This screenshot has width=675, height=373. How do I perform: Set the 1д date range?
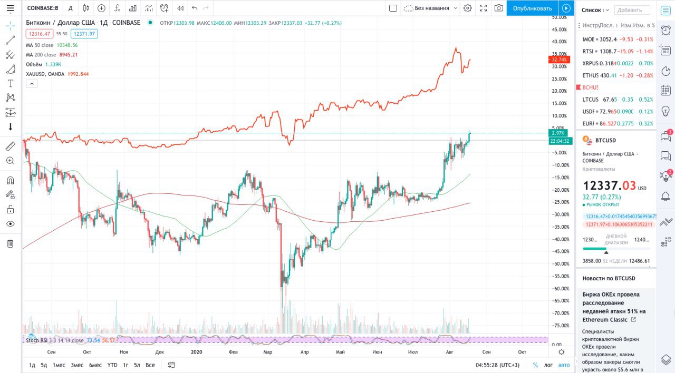[x=32, y=365]
